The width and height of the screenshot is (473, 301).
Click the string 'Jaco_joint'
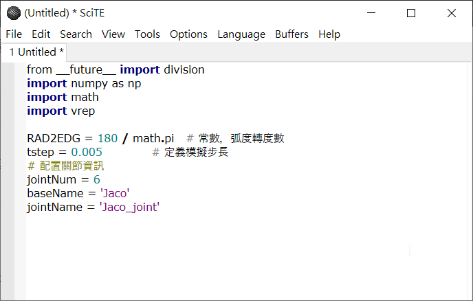[129, 208]
